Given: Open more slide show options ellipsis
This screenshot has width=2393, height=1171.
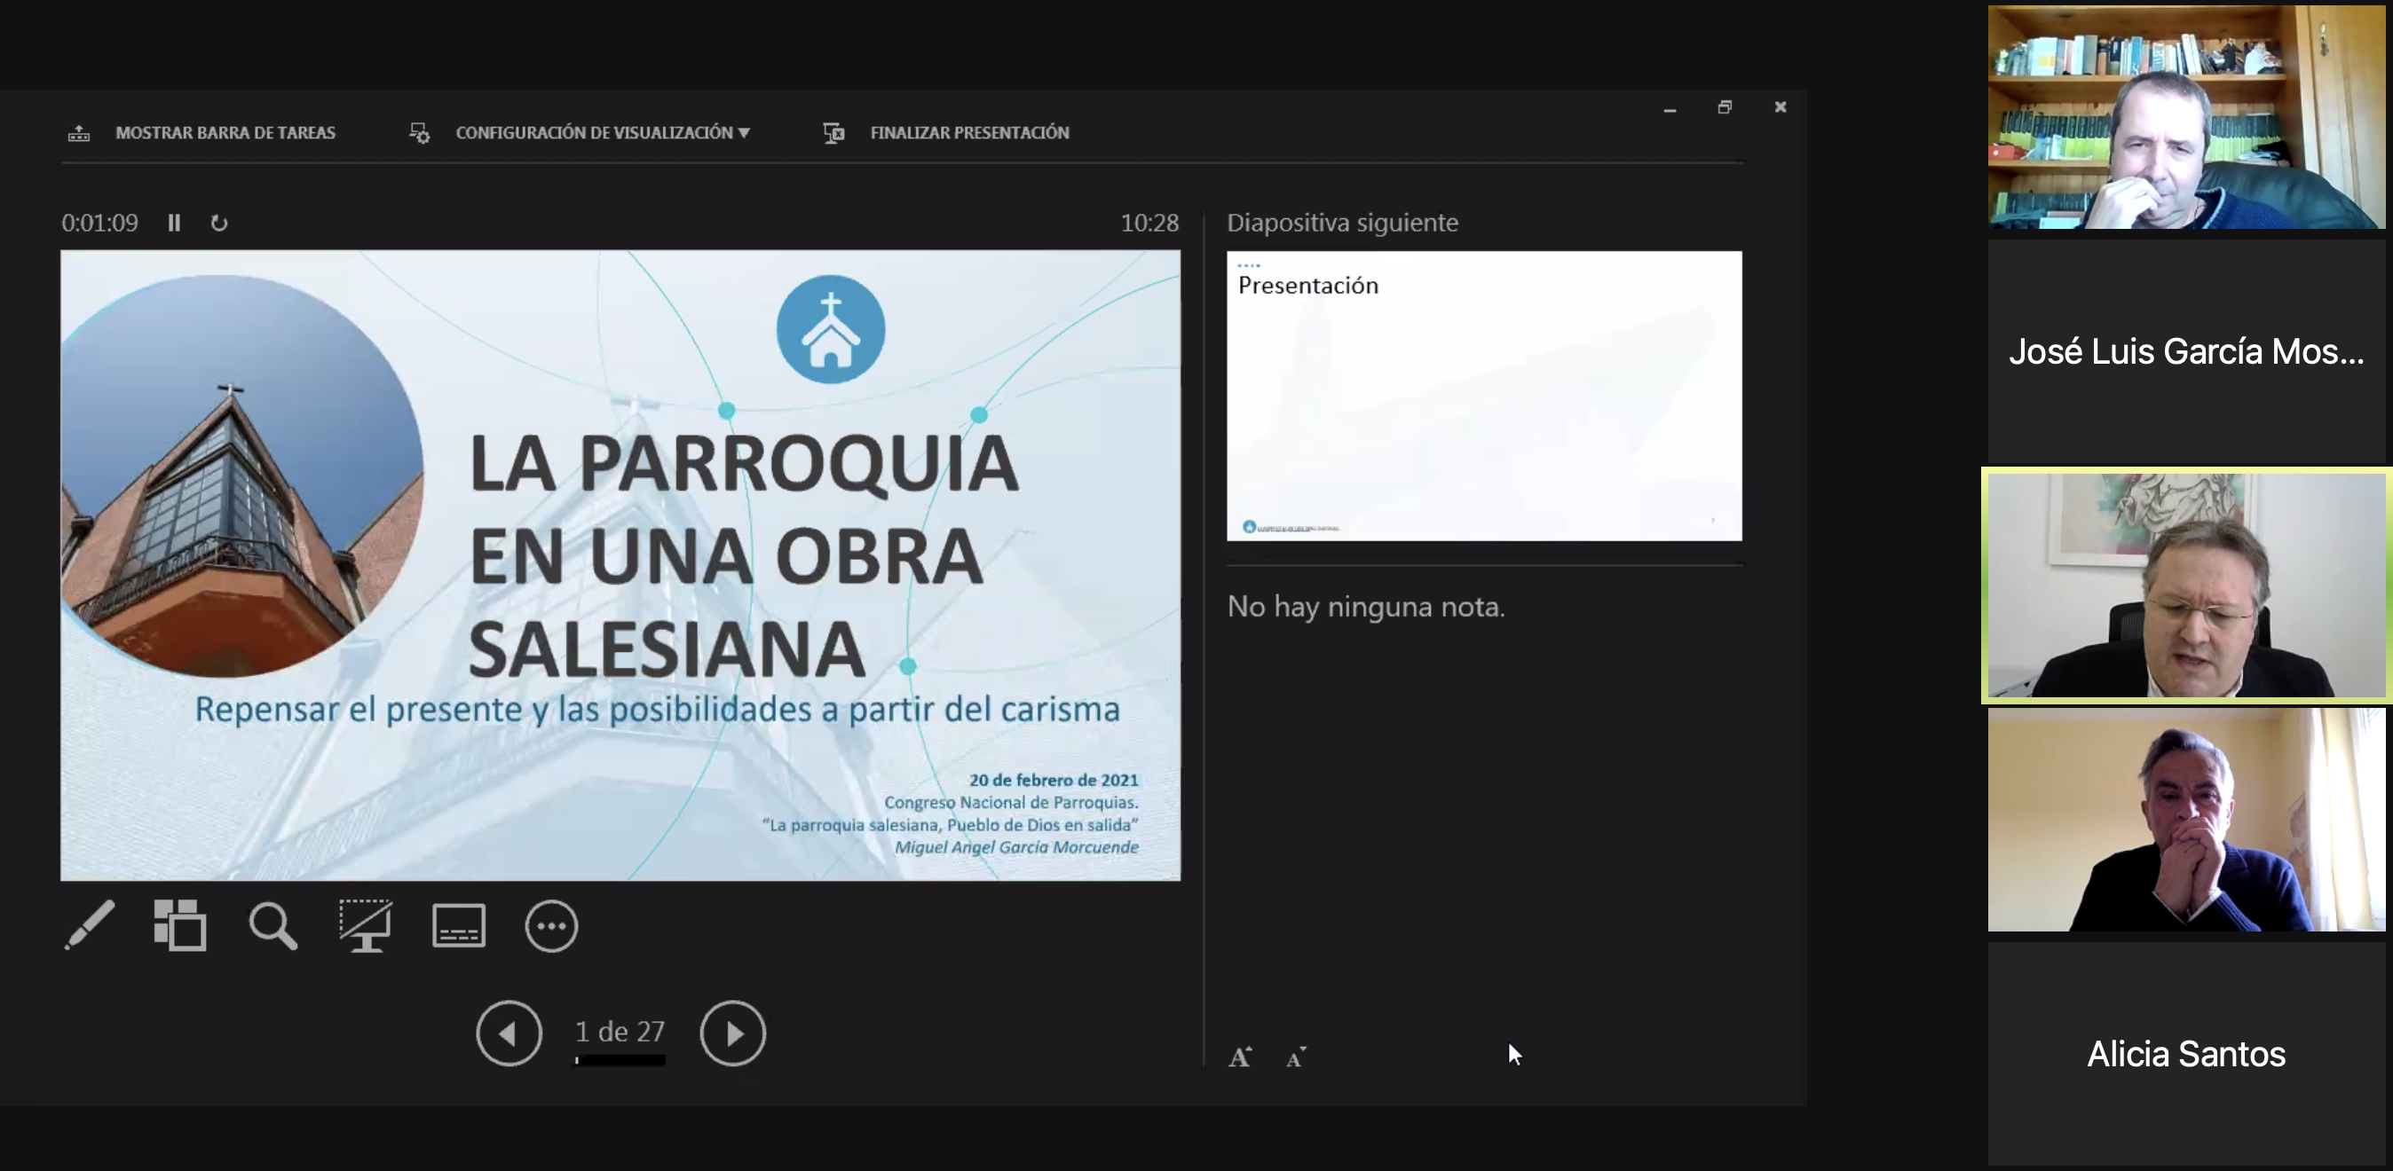Looking at the screenshot, I should 552,925.
